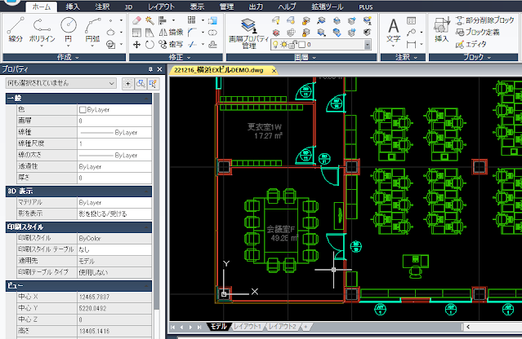Select the ポリライン polyline tool
The width and height of the screenshot is (522, 339).
click(x=42, y=31)
